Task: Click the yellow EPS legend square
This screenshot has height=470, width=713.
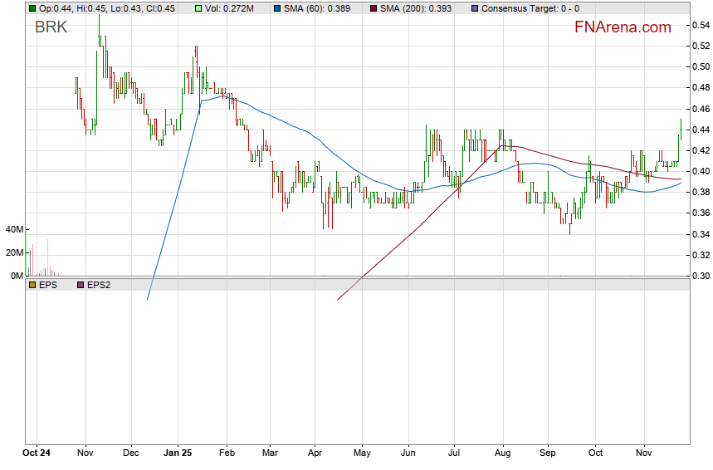Action: (x=32, y=285)
